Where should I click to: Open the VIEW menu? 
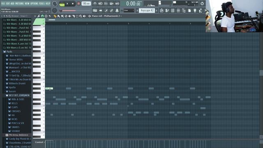point(27,3)
